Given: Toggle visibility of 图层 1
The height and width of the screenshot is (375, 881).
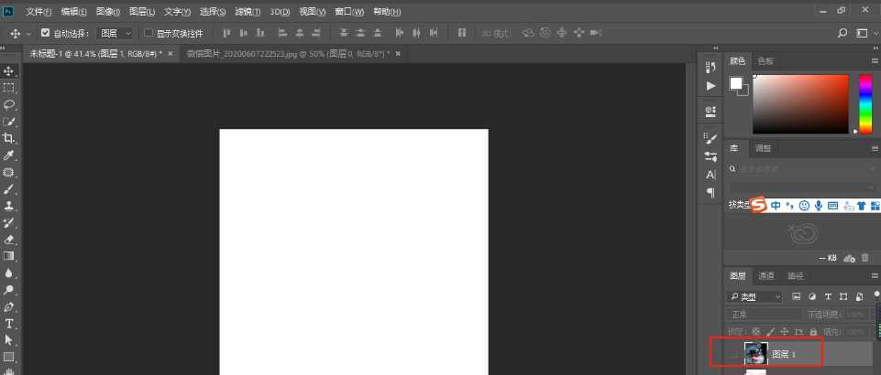Looking at the screenshot, I should click(733, 354).
